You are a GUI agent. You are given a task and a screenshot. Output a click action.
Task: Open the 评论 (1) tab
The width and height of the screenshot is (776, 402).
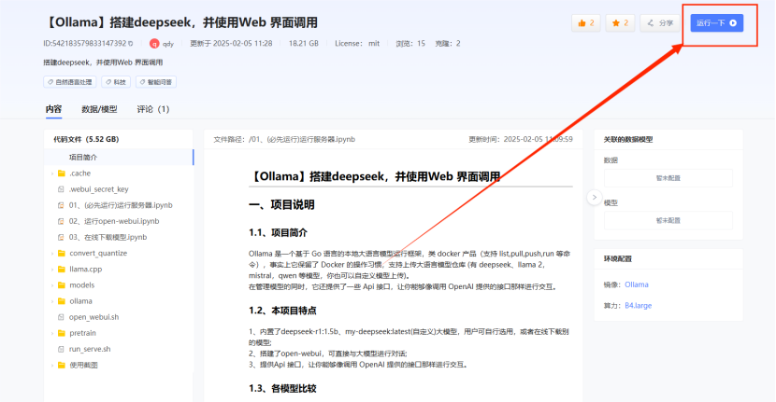click(153, 109)
